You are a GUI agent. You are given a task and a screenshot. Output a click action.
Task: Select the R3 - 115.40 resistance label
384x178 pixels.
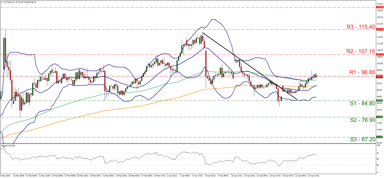(x=360, y=27)
